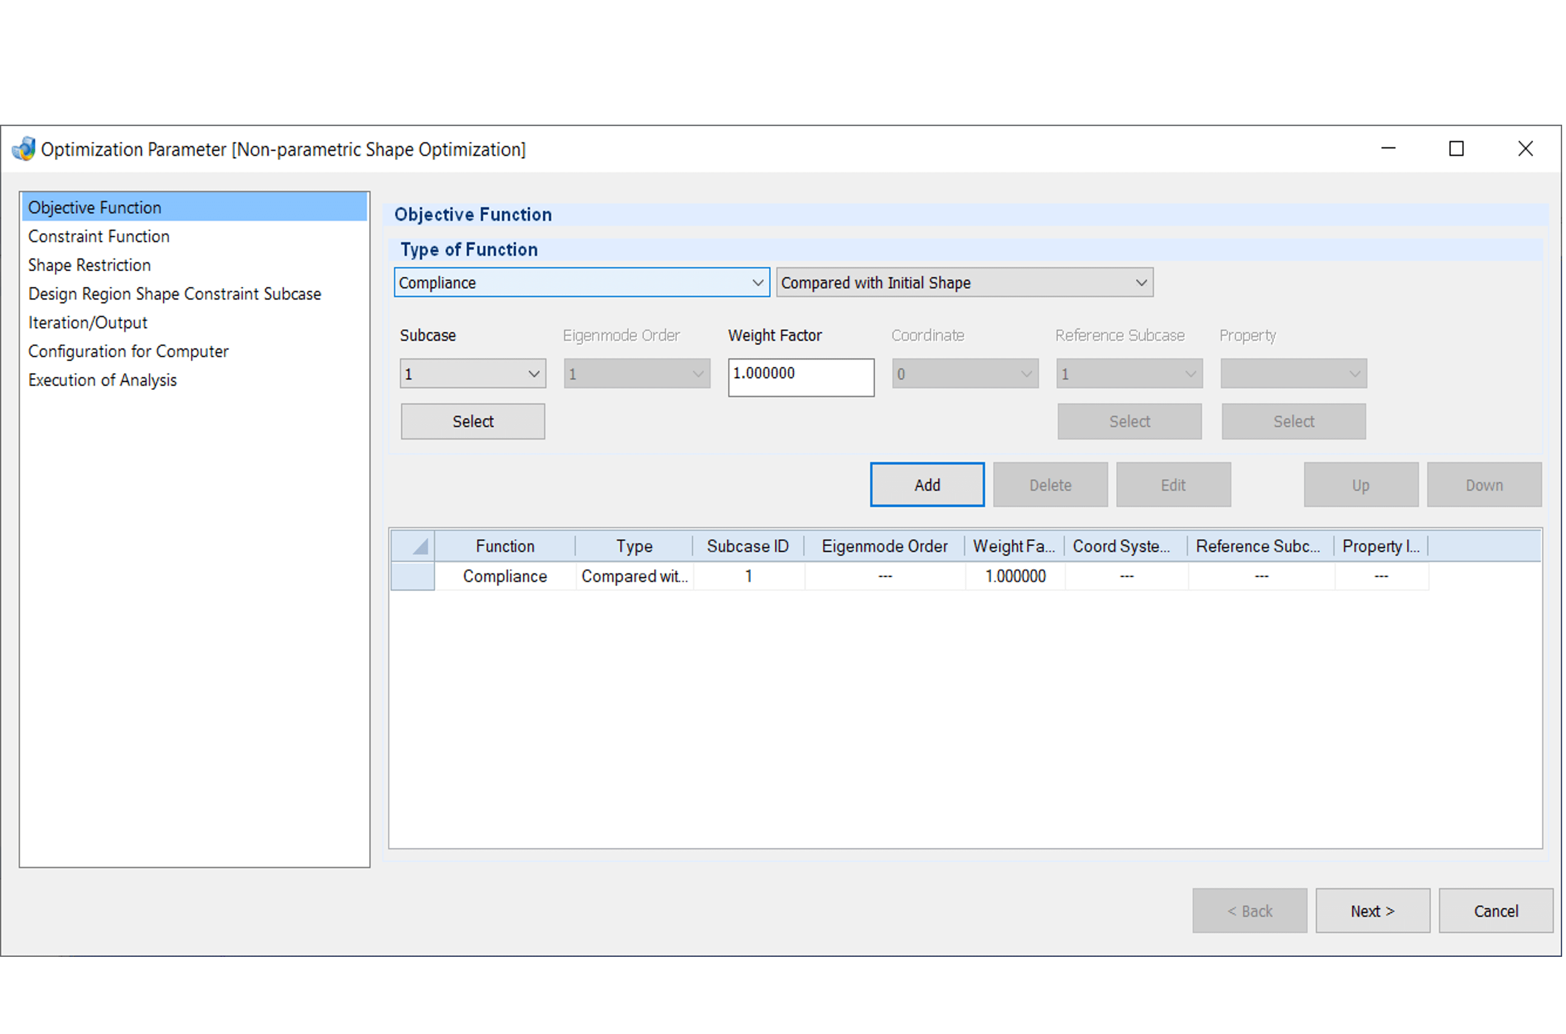This screenshot has height=1034, width=1566.
Task: Open the Coordinate dropdown
Action: click(965, 374)
